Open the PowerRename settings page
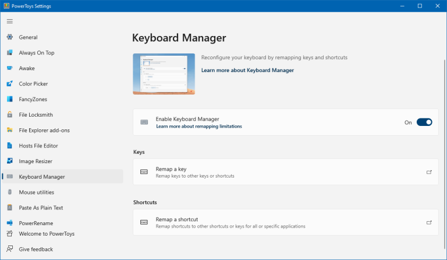 [36, 223]
